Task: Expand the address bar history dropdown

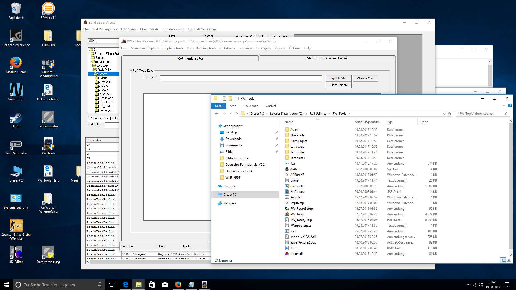Action: click(444, 114)
